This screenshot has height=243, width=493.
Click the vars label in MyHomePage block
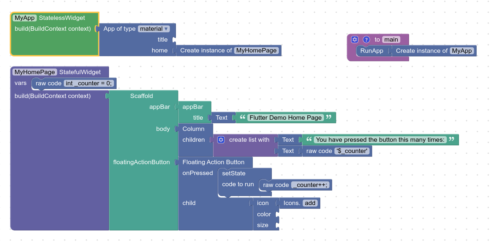21,83
